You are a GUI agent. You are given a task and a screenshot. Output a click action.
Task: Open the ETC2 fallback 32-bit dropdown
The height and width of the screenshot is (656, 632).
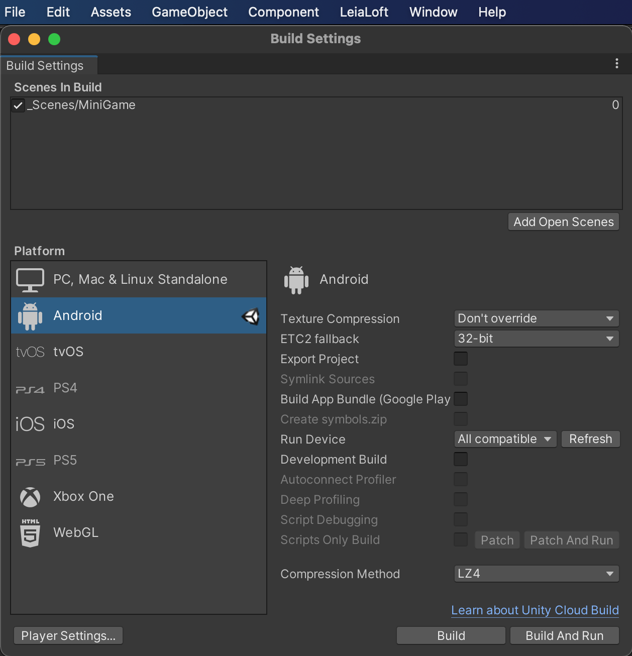point(537,339)
